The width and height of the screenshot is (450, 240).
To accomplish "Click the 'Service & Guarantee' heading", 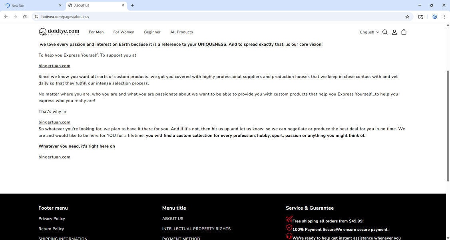I will (310, 208).
